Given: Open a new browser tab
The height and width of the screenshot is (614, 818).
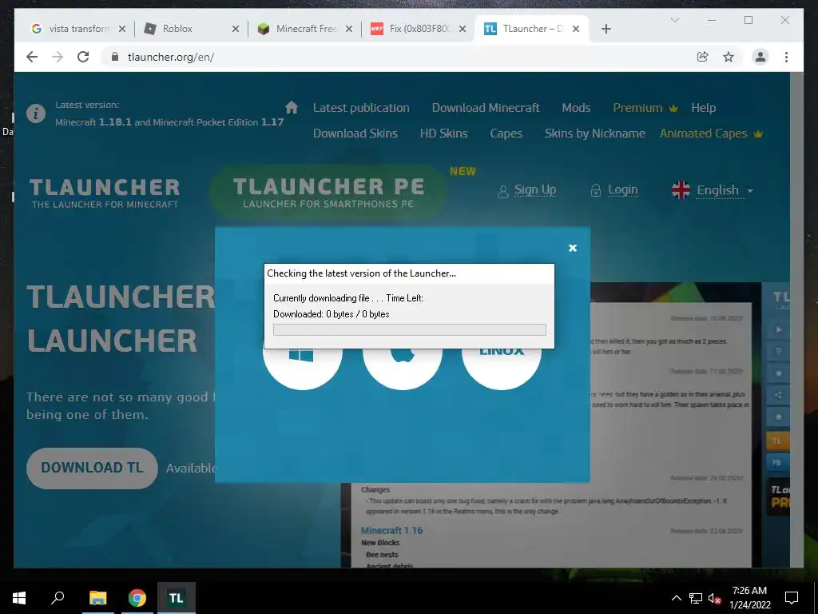Looking at the screenshot, I should pos(606,29).
